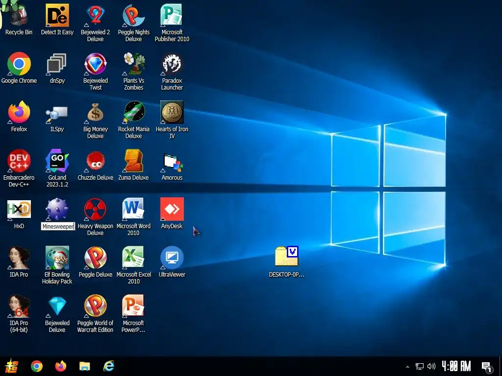Launch Firefox from the taskbar

[x=60, y=366]
